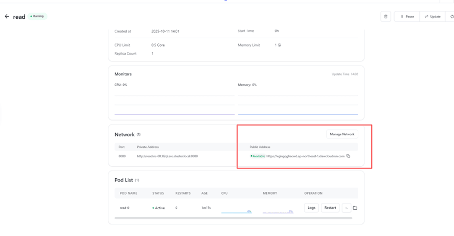Restart the read-0 pod

coord(330,208)
